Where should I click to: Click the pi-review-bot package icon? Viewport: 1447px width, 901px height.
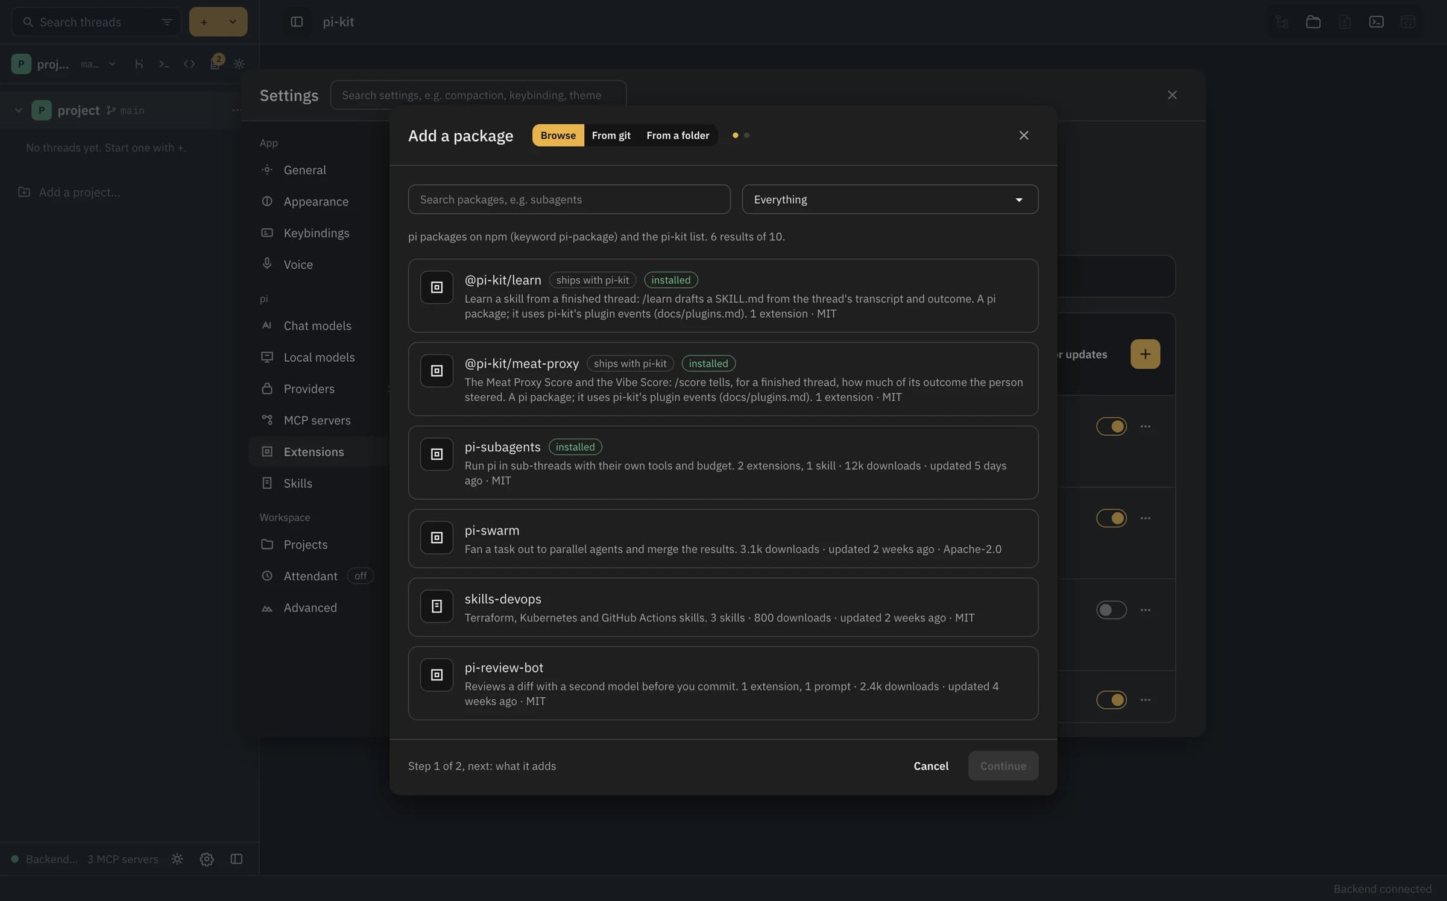click(437, 675)
